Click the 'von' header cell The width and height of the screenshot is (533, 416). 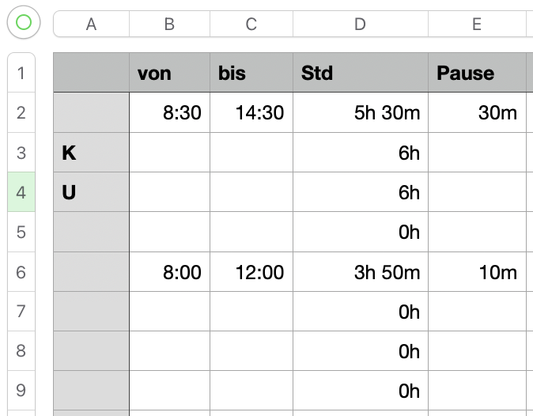169,74
